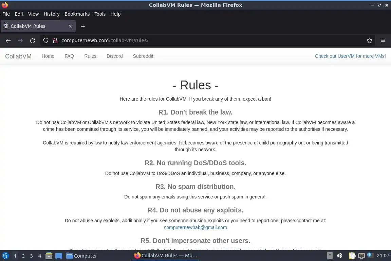This screenshot has width=391, height=261.
Task: Click the removable media eject tray icon
Action: [330, 256]
